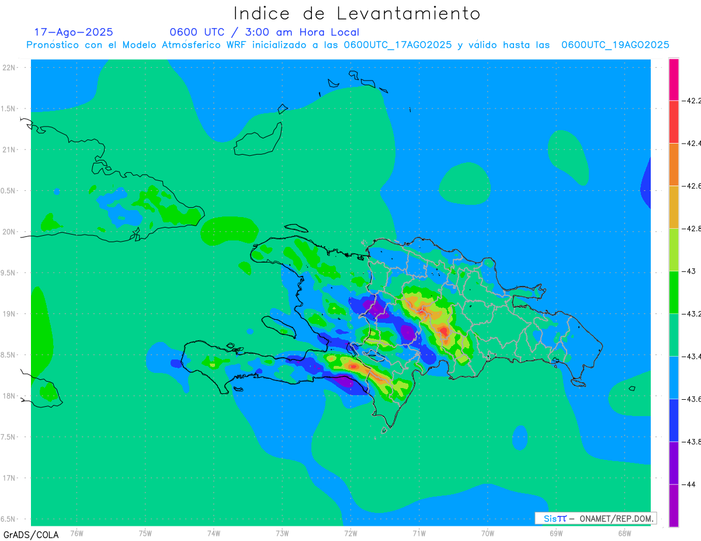Click the 69W longitude label
701x541 pixels.
tap(556, 533)
